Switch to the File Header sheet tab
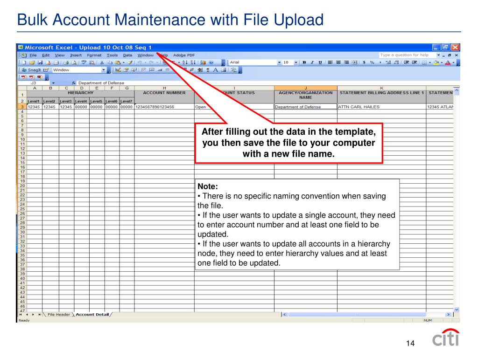 58,315
